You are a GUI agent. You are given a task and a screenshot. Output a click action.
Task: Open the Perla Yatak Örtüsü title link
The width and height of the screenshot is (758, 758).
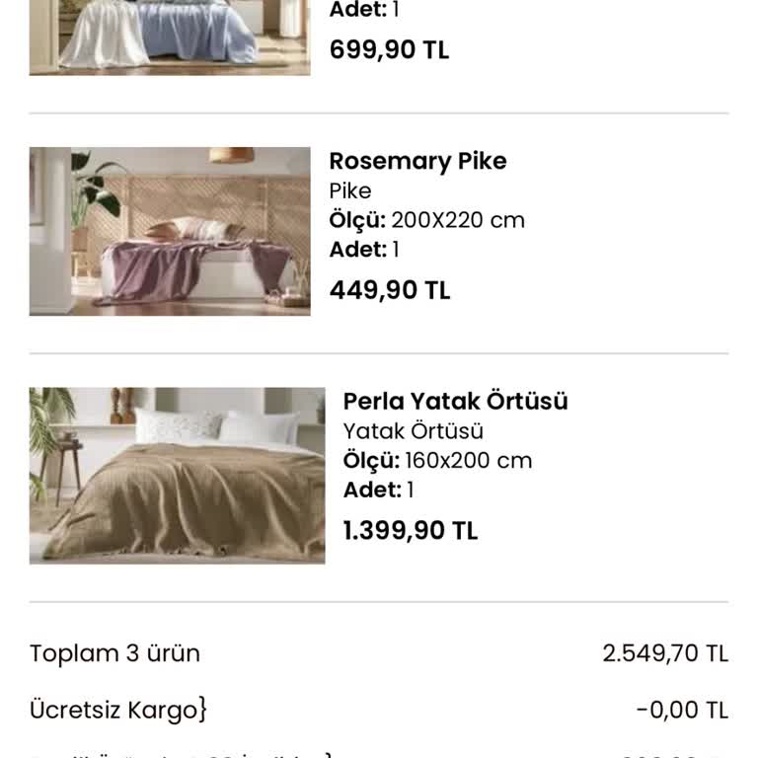[x=455, y=401]
